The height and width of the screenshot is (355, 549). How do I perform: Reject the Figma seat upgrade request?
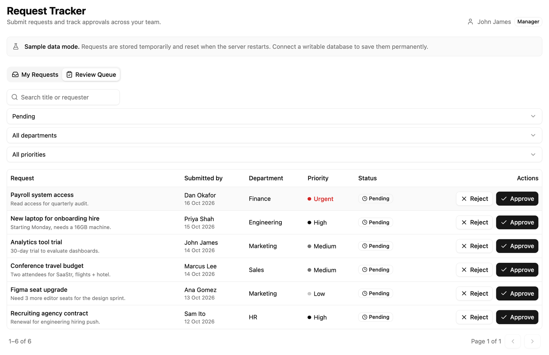(474, 294)
